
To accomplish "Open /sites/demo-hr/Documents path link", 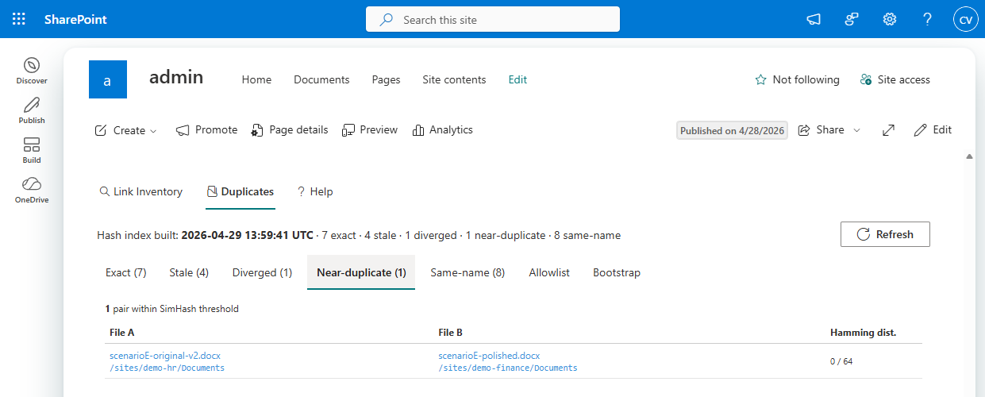I will (167, 368).
